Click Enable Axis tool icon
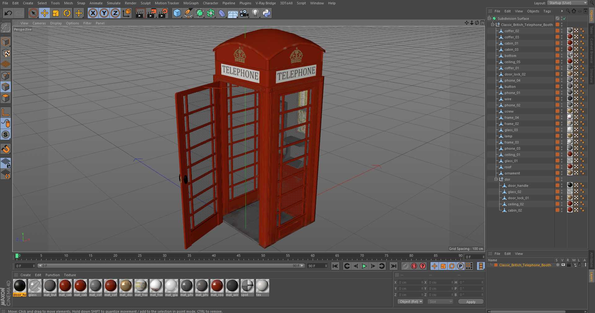 (x=6, y=113)
